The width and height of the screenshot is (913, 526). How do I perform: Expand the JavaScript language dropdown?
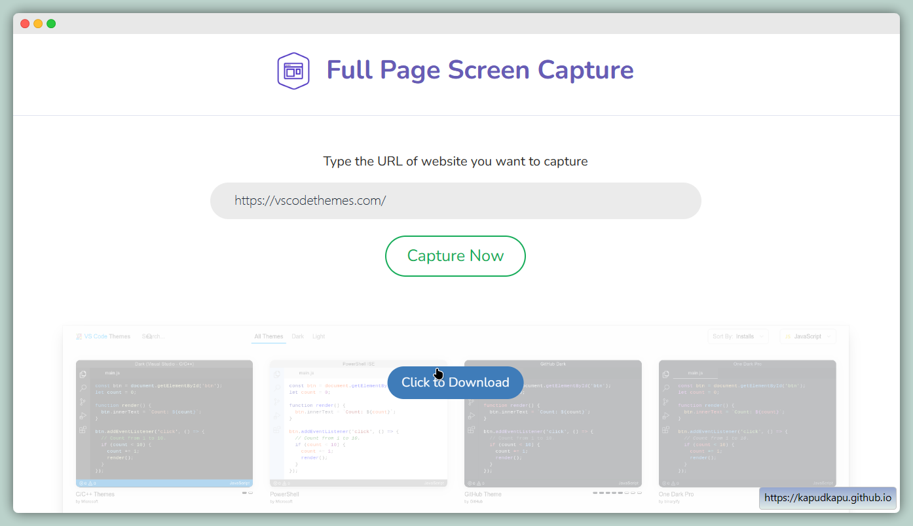pyautogui.click(x=808, y=336)
